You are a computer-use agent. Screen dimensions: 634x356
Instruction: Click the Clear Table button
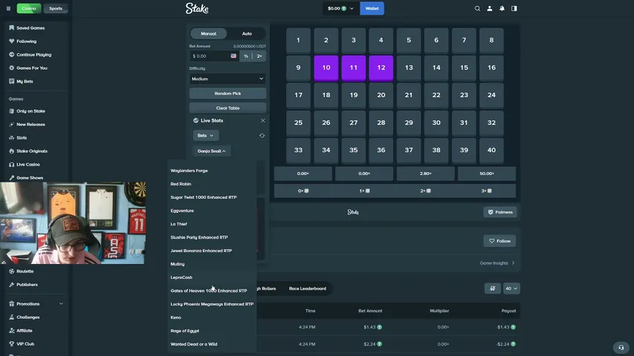click(227, 108)
